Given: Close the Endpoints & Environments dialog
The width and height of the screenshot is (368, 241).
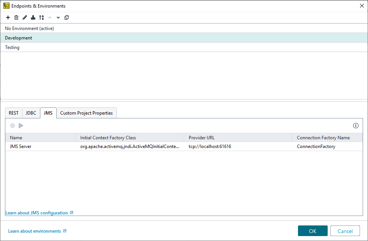Looking at the screenshot, I should [362, 6].
